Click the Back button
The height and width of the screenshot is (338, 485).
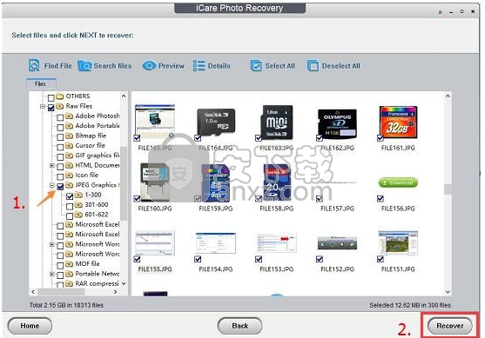tap(239, 325)
